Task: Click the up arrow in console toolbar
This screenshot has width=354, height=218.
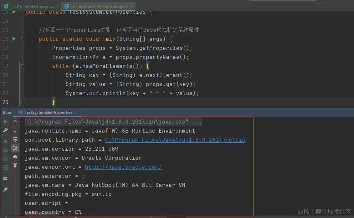Action: click(x=15, y=122)
